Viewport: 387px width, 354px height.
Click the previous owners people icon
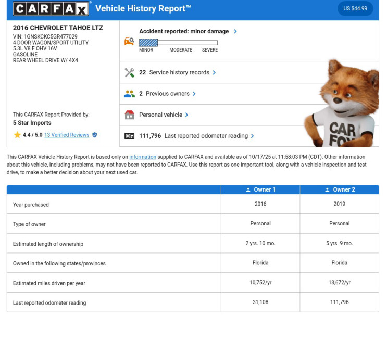coord(129,94)
